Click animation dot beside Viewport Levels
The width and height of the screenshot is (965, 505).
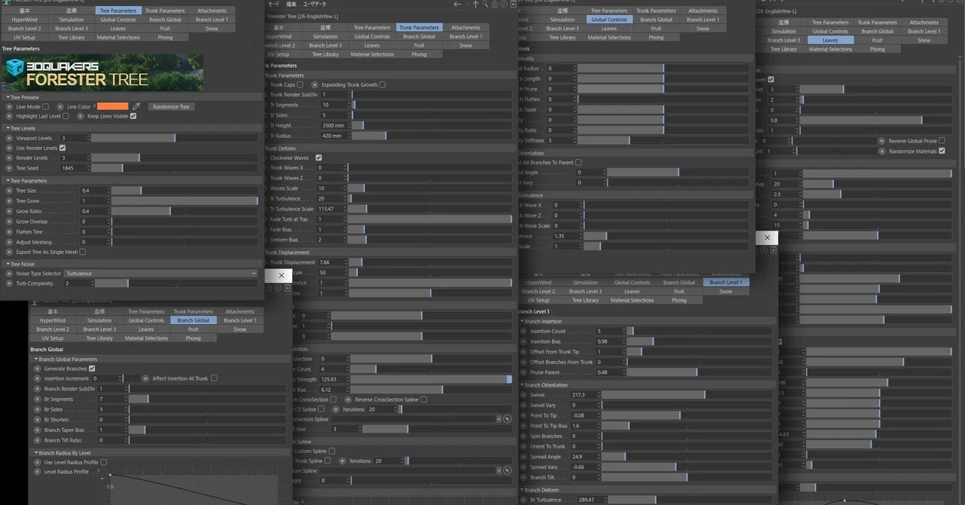(9, 138)
